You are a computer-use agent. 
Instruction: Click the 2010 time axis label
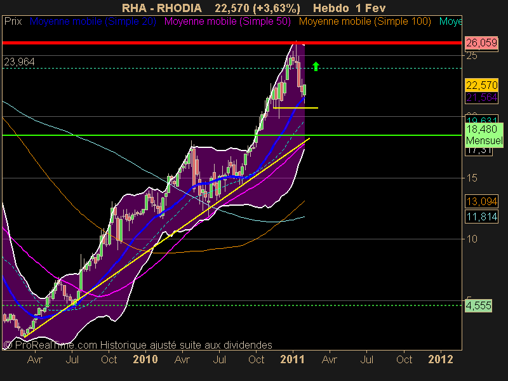[x=145, y=359]
